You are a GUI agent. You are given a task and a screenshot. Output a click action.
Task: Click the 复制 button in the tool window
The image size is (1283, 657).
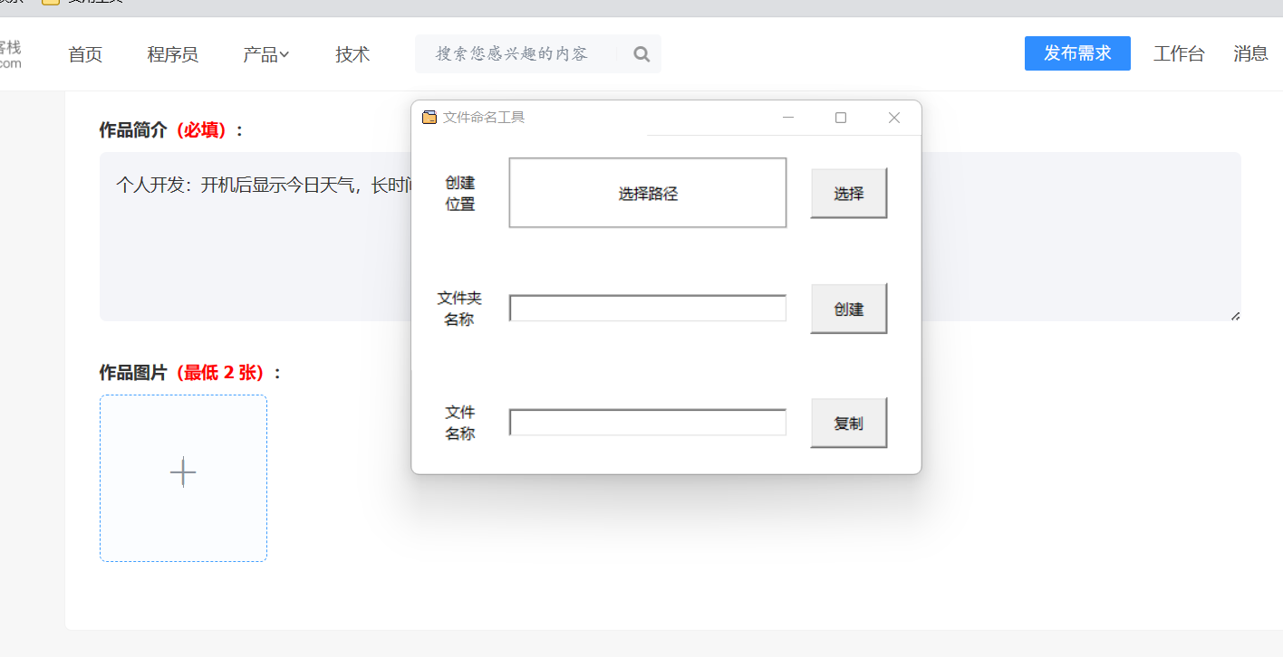[849, 423]
